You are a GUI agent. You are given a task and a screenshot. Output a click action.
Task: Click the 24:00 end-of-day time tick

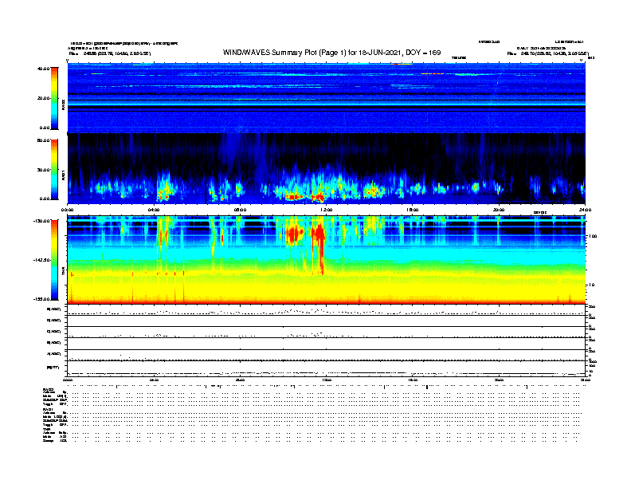click(x=584, y=210)
